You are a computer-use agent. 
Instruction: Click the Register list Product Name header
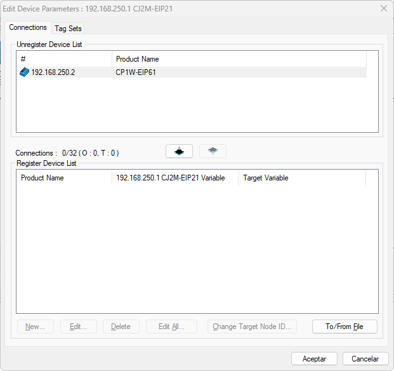tap(64, 178)
